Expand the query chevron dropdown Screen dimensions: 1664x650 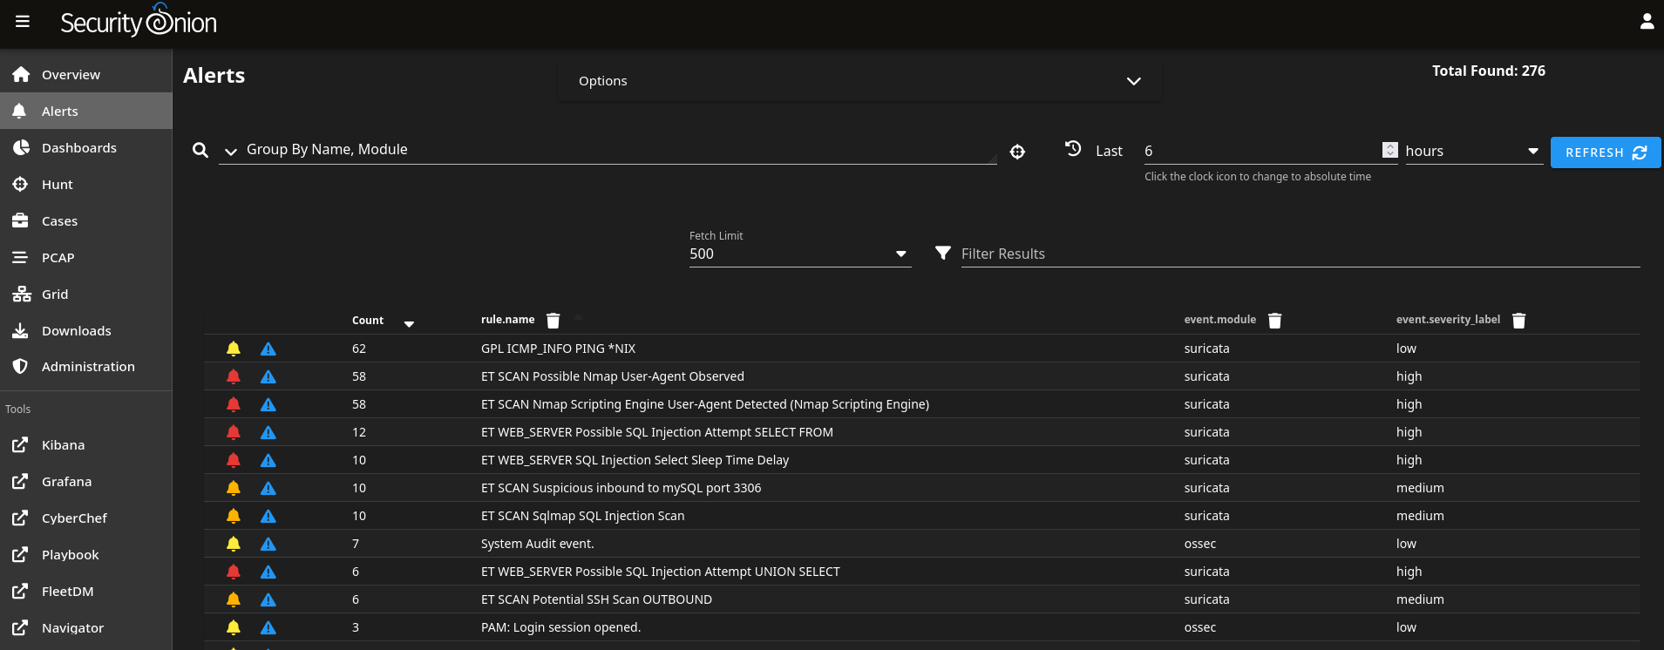click(x=231, y=152)
